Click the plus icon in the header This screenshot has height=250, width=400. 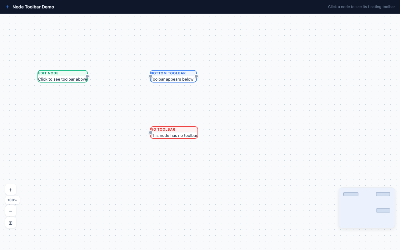pyautogui.click(x=7, y=7)
